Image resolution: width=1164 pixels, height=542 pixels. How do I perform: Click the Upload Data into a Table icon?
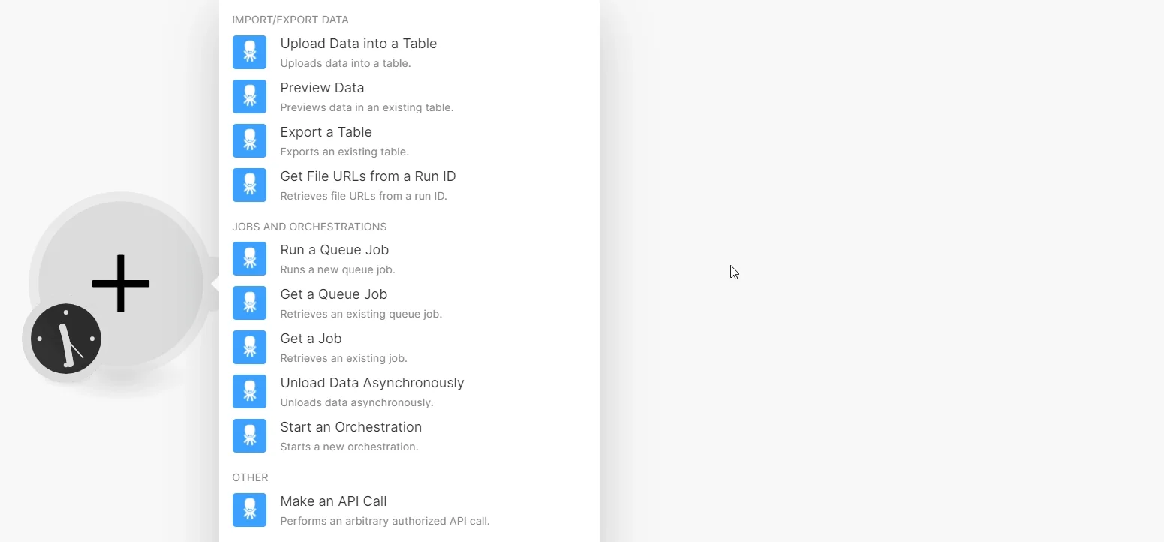click(x=249, y=52)
